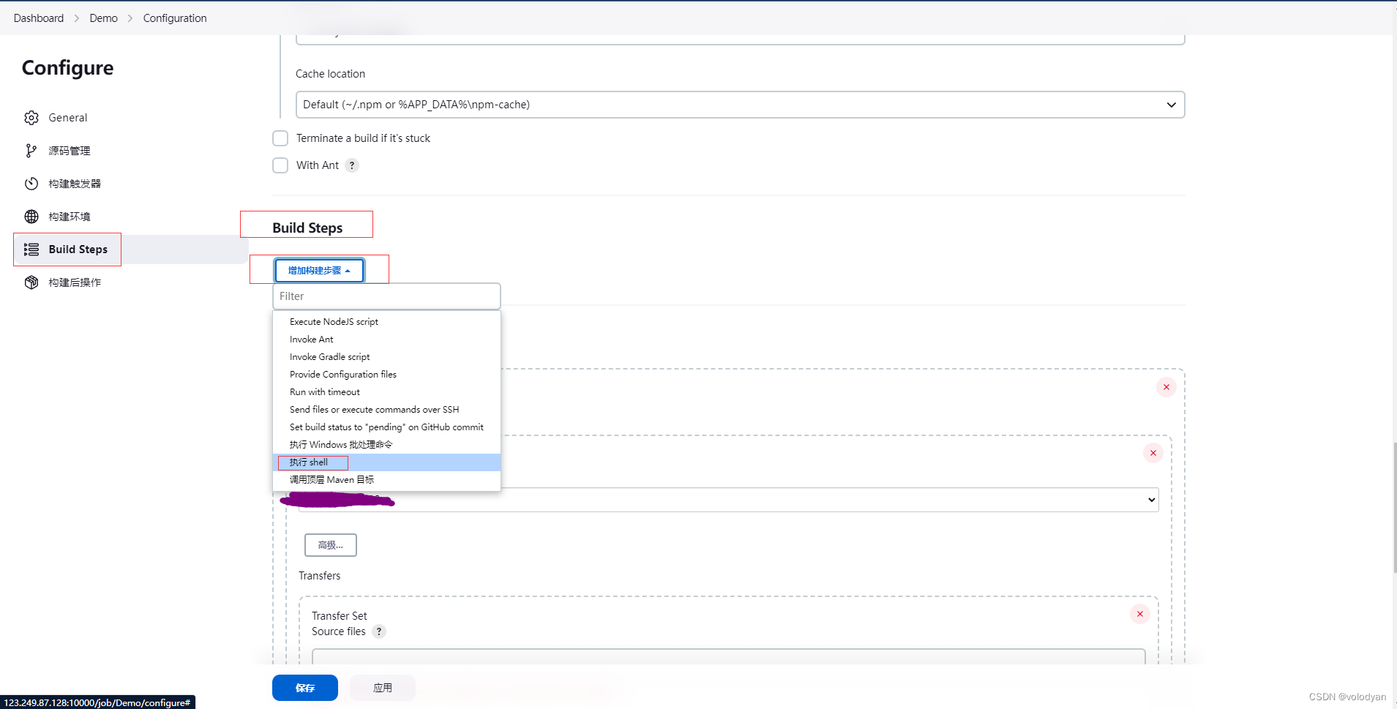Check the With Ant option
The image size is (1397, 709).
pos(280,165)
